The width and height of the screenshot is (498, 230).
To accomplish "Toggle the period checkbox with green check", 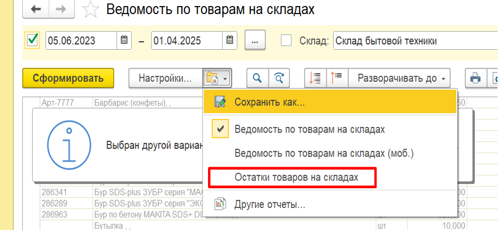I will pos(32,40).
